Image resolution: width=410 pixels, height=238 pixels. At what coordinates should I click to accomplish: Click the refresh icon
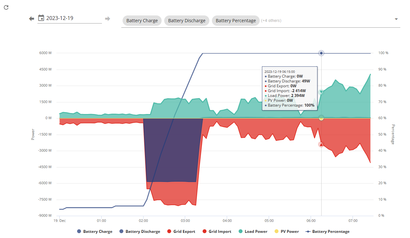(6, 7)
